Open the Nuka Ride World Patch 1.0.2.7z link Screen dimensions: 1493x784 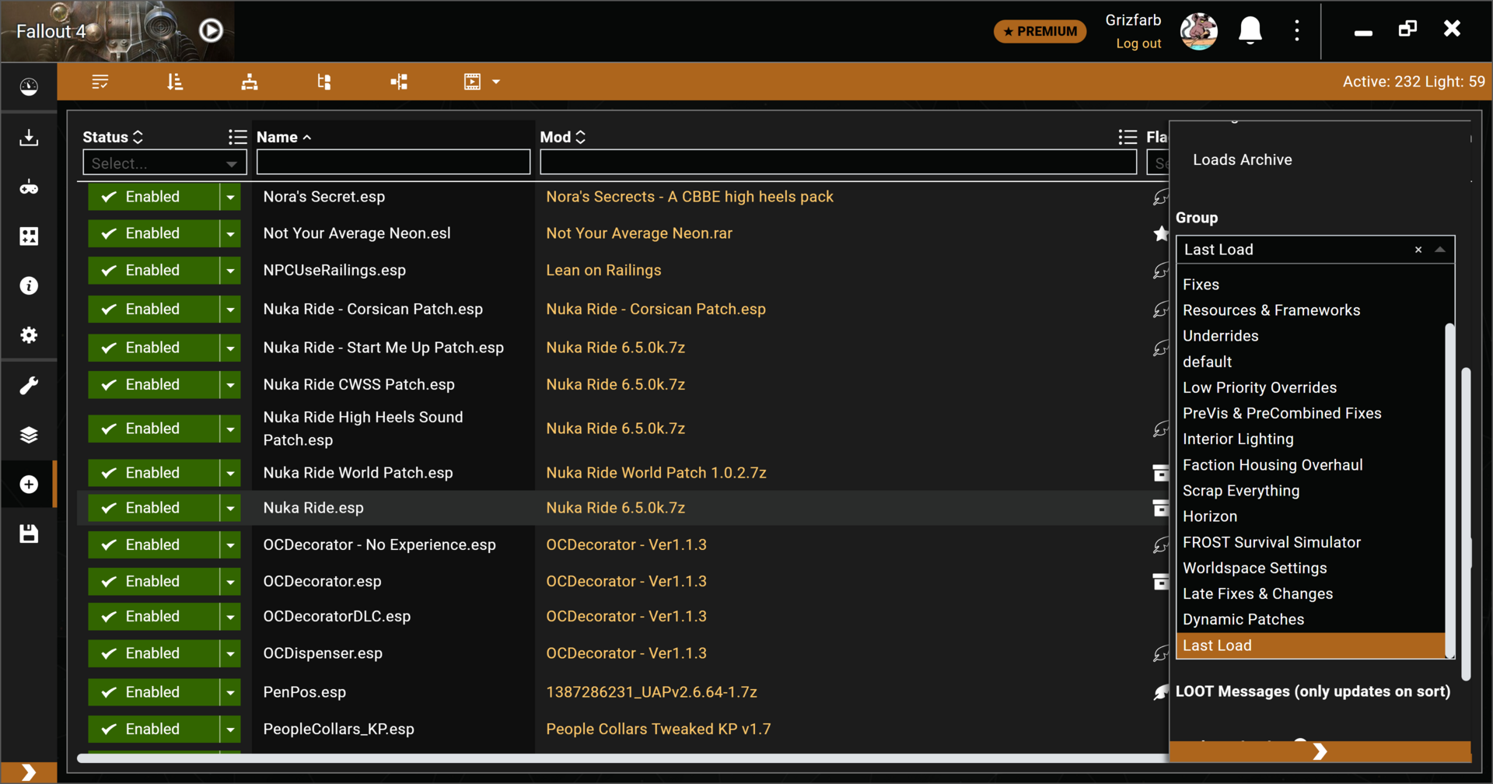click(656, 473)
